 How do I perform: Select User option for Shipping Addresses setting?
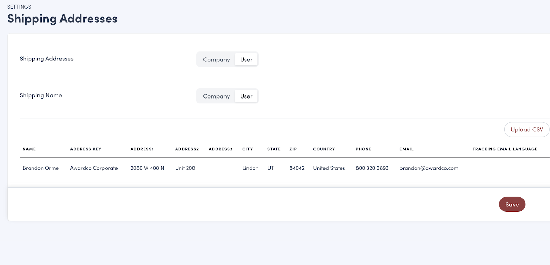(246, 60)
